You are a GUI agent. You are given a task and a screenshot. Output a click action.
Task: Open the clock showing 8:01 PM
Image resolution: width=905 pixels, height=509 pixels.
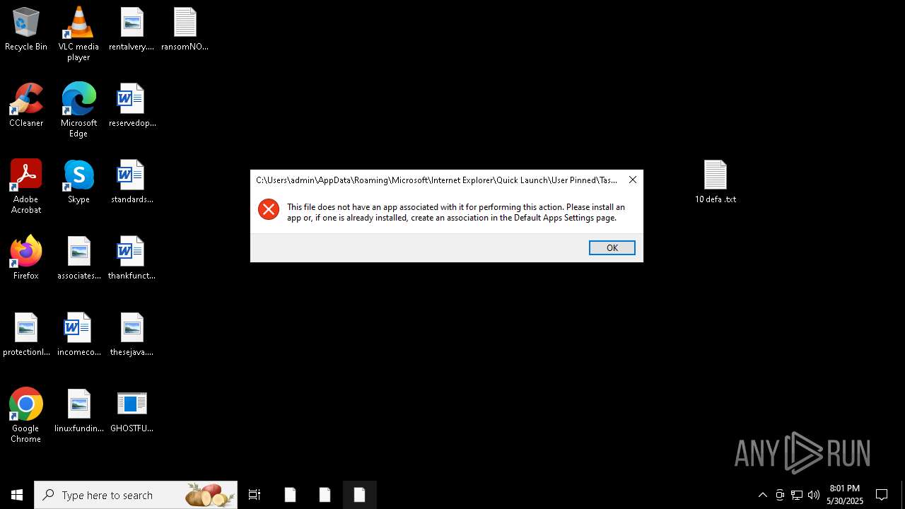coord(845,495)
